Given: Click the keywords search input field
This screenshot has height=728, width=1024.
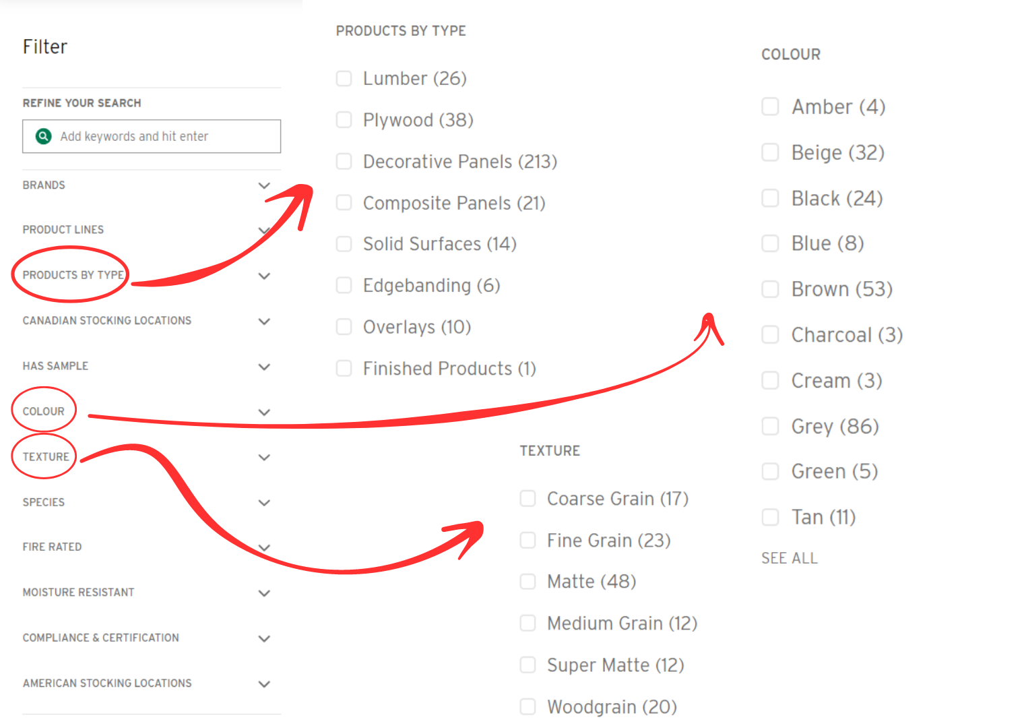Looking at the screenshot, I should tap(162, 136).
